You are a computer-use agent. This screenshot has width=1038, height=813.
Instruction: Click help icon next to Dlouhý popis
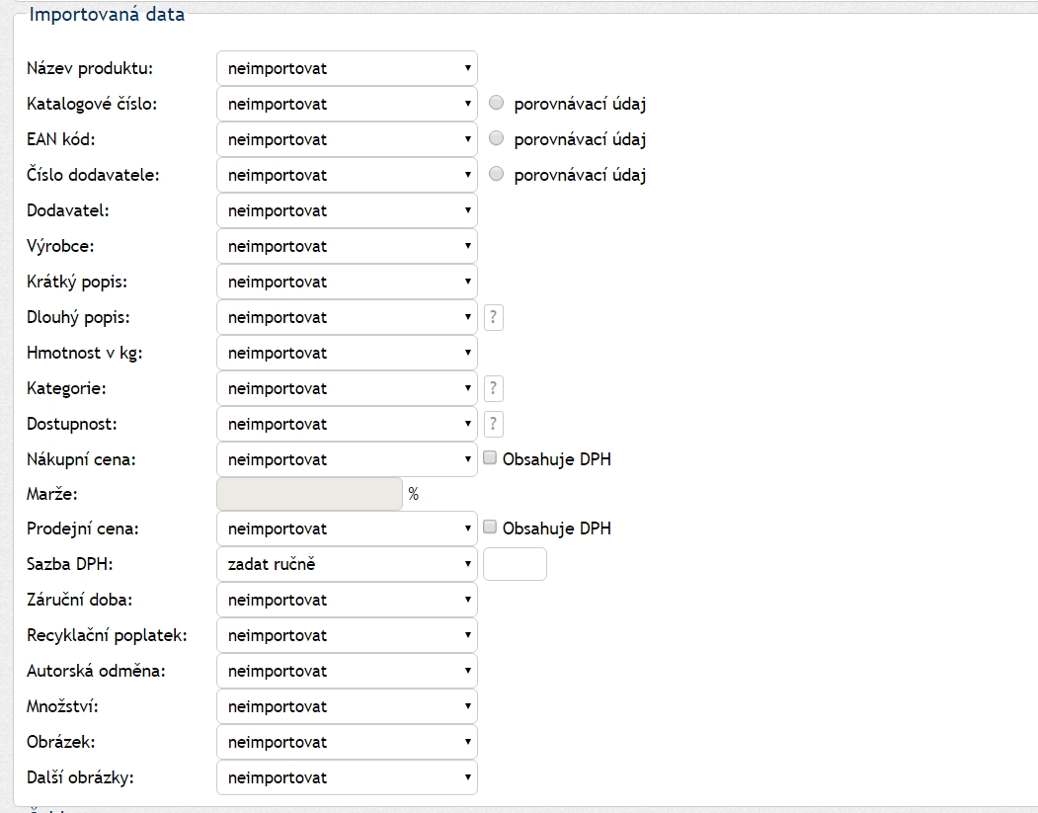pos(494,317)
